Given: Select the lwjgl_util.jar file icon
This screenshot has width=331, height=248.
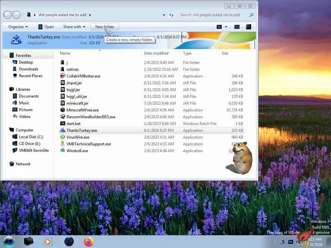Looking at the screenshot, I should point(62,96).
